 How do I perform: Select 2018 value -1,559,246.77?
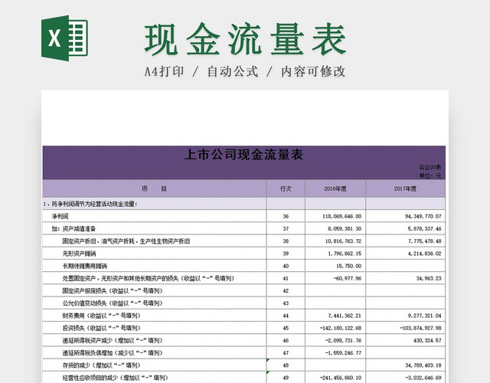coord(335,353)
